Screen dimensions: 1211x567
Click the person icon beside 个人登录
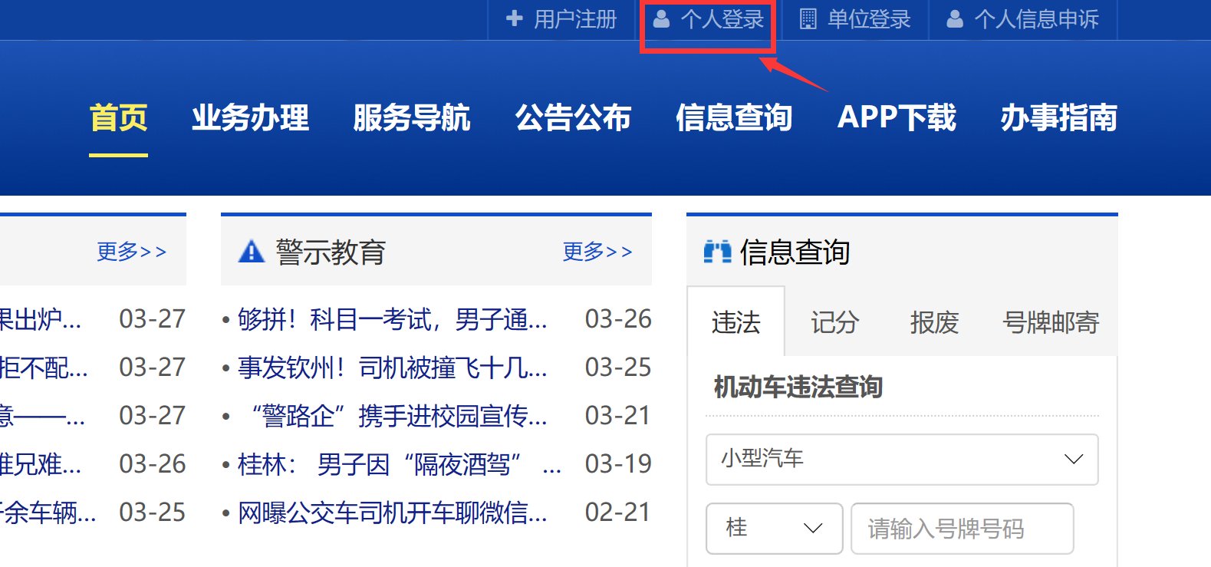pos(661,18)
